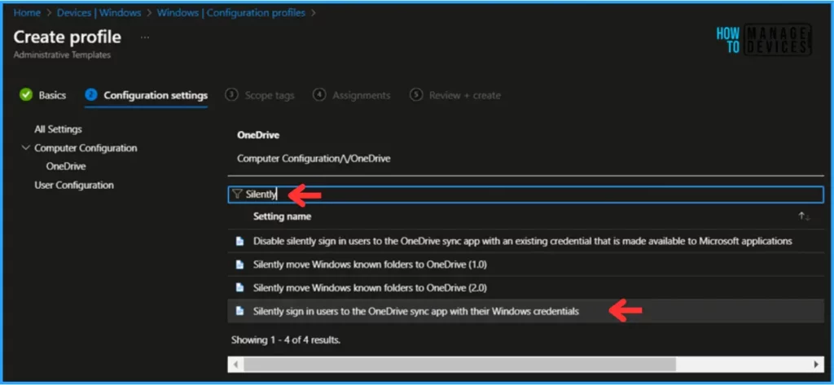Select User Configuration tree node
The image size is (834, 385).
[x=74, y=185]
